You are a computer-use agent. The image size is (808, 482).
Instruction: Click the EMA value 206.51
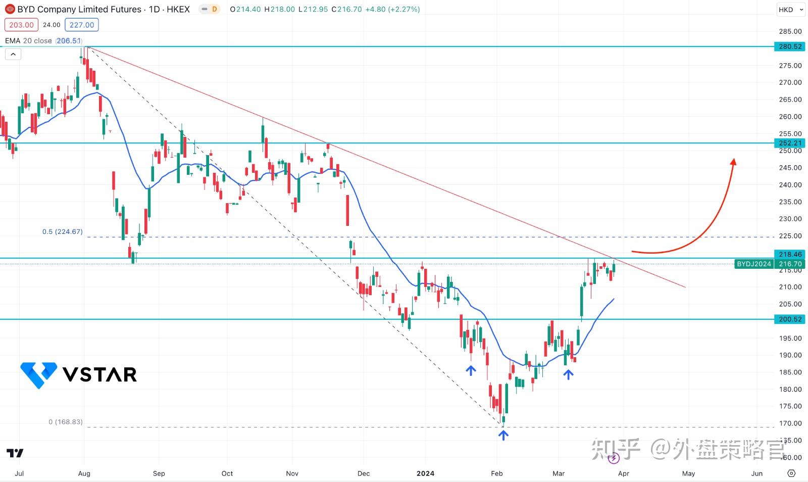point(69,40)
